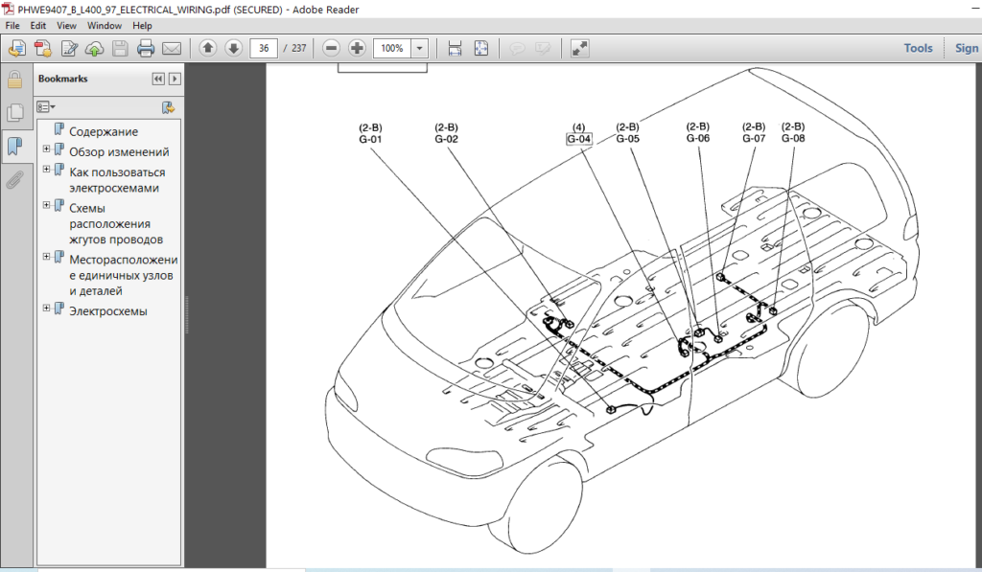Zoom in with the plus button
The image size is (982, 572).
(x=357, y=48)
